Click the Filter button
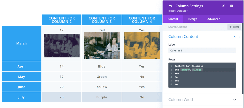This screenshot has height=108, width=244. click(234, 27)
